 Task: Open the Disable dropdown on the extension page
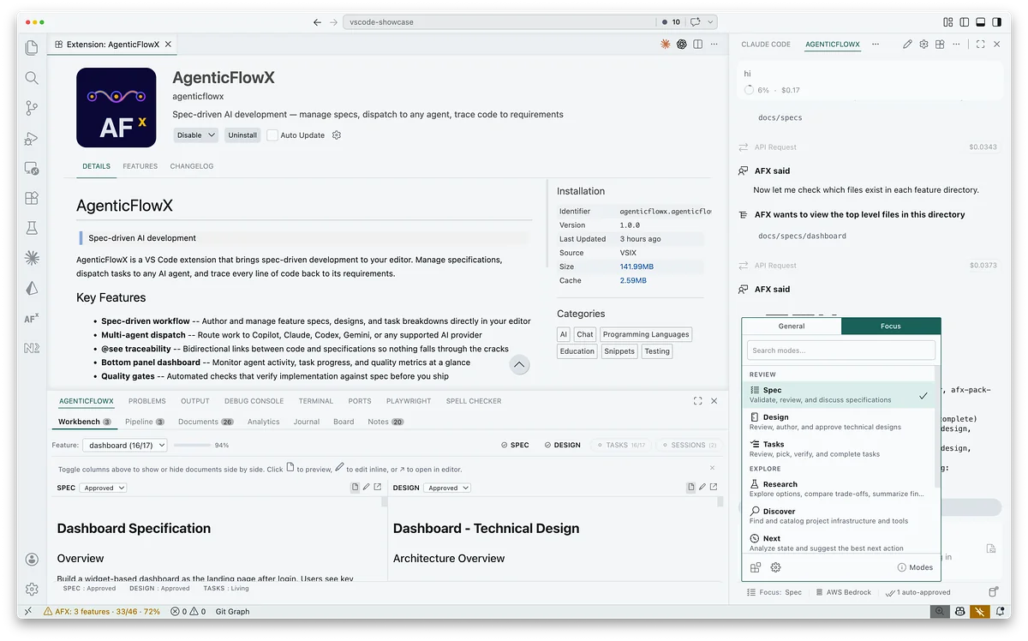[x=196, y=135]
